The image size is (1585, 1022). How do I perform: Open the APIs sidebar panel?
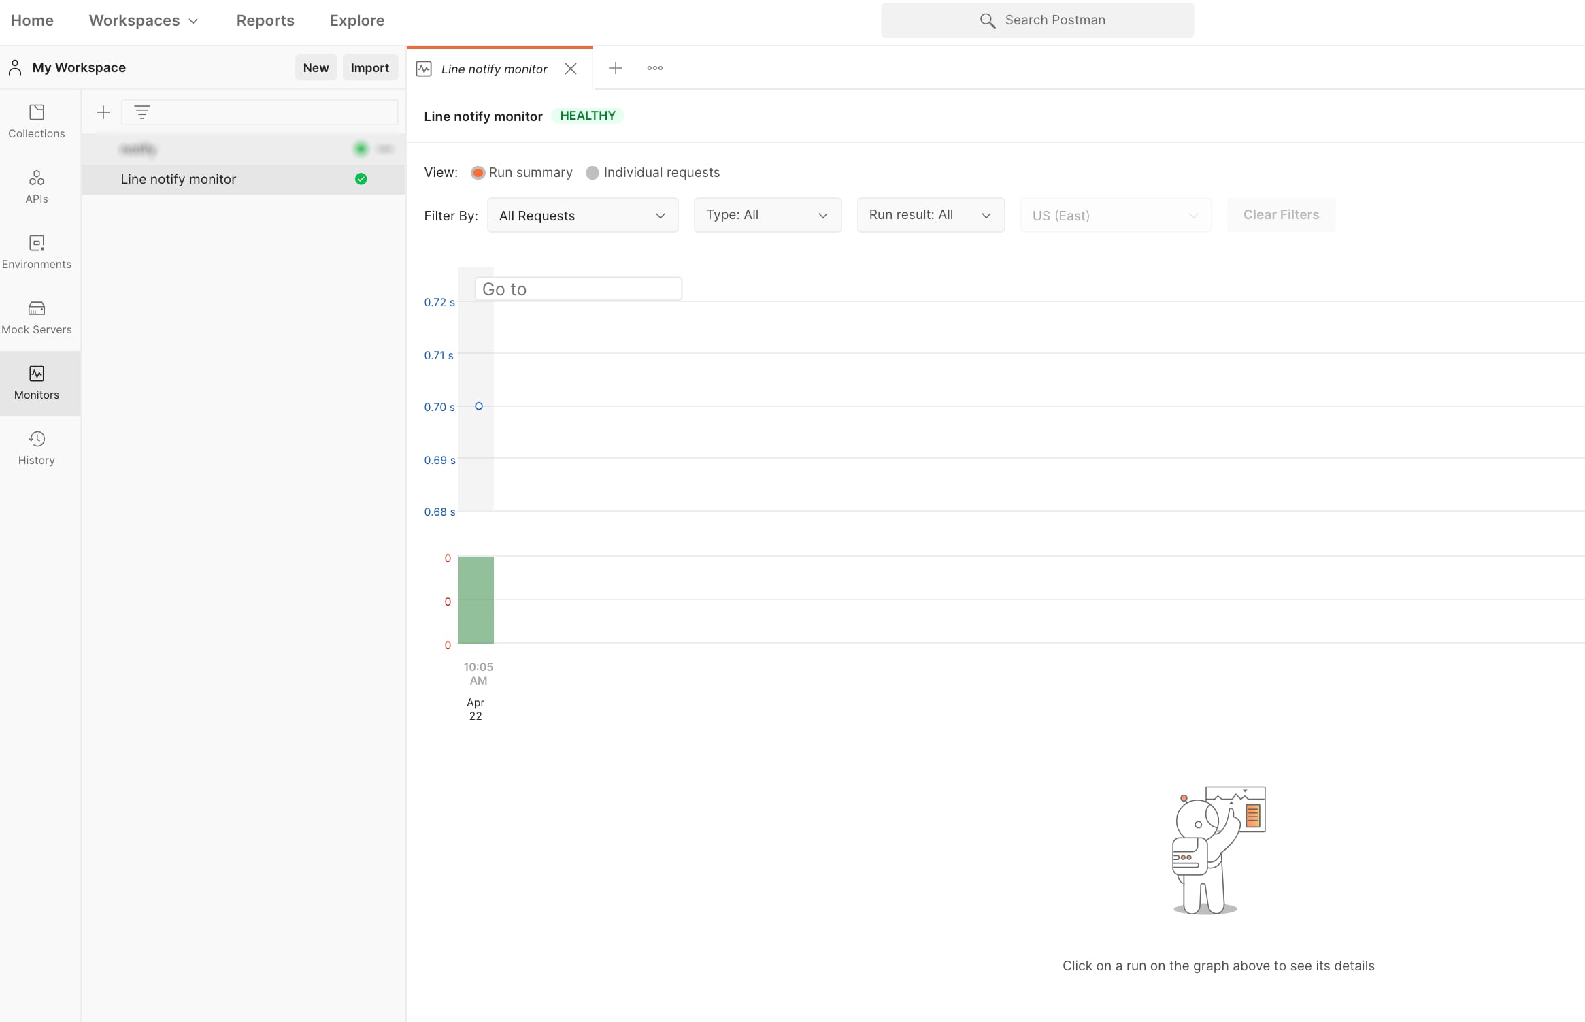click(37, 187)
